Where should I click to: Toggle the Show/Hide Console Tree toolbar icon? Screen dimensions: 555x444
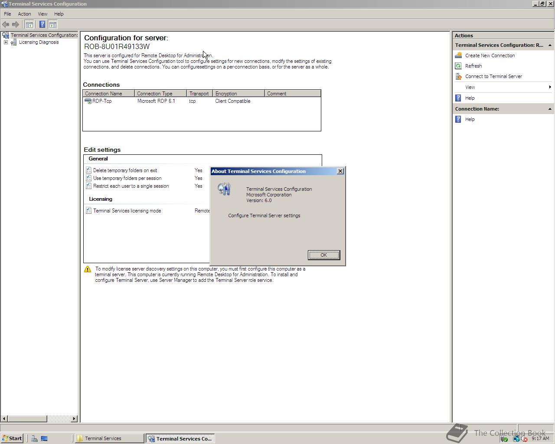coord(29,24)
